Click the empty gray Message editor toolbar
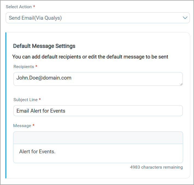The image size is (194, 185). tap(98, 138)
